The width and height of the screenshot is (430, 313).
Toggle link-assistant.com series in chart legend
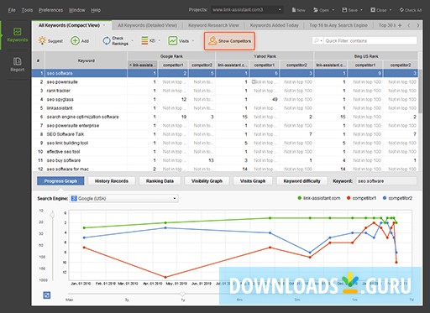coord(319,198)
